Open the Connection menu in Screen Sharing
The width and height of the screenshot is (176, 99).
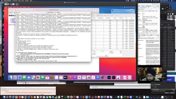(15, 1)
